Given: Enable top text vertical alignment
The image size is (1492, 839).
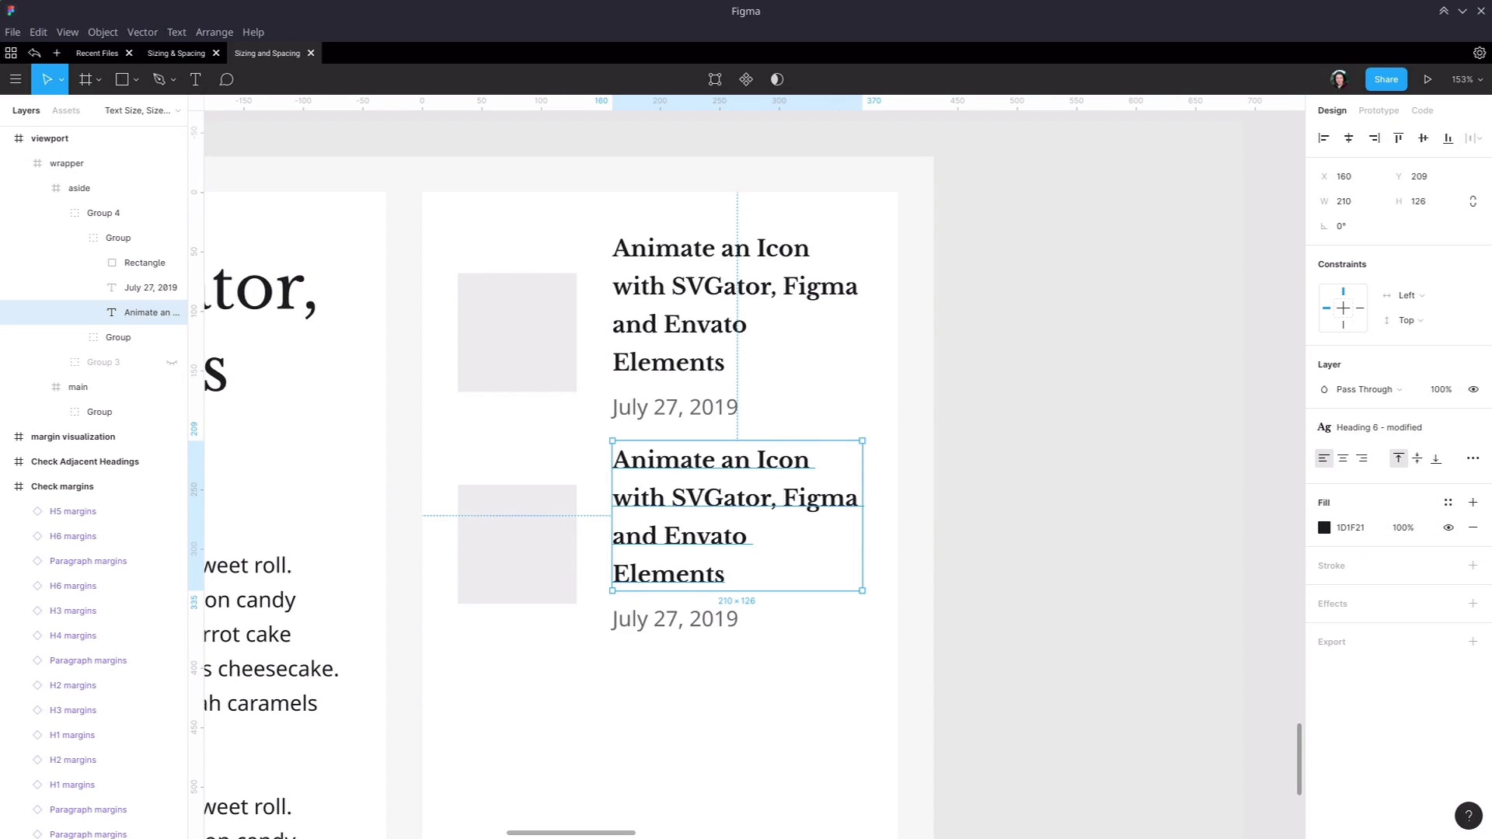Looking at the screenshot, I should (x=1398, y=458).
